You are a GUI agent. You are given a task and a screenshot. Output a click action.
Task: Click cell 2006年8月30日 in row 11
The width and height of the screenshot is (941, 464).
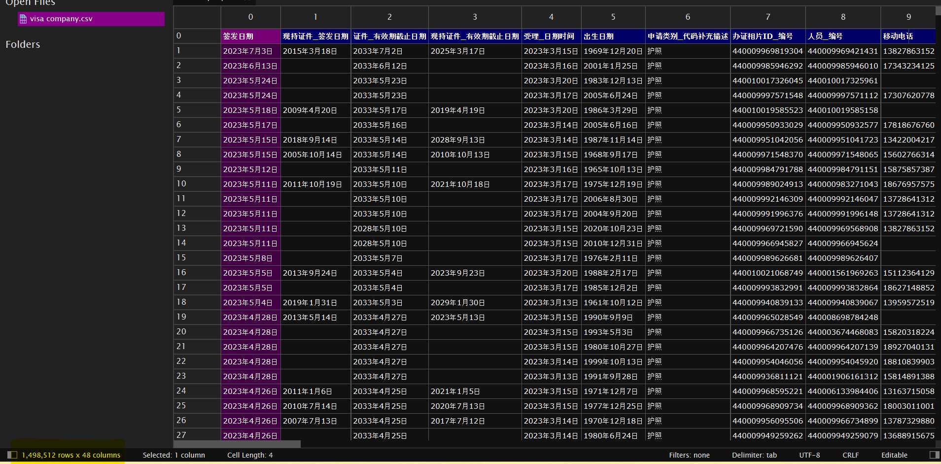613,199
